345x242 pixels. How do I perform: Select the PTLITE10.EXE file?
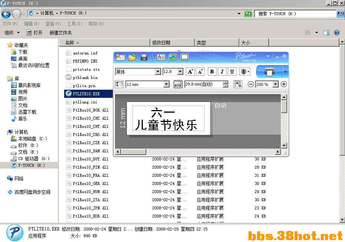[x=88, y=94]
